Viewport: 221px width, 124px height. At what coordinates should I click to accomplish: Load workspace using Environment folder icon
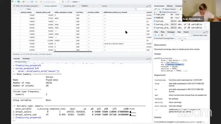coord(155,9)
